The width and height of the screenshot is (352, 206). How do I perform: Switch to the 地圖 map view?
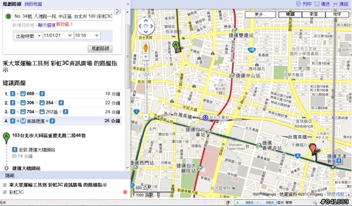pyautogui.click(x=290, y=14)
